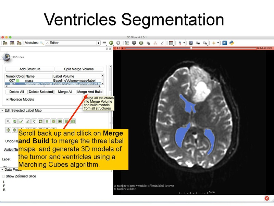Open the Modules dropdown showing Editor
The image size is (274, 206).
[x=72, y=43]
